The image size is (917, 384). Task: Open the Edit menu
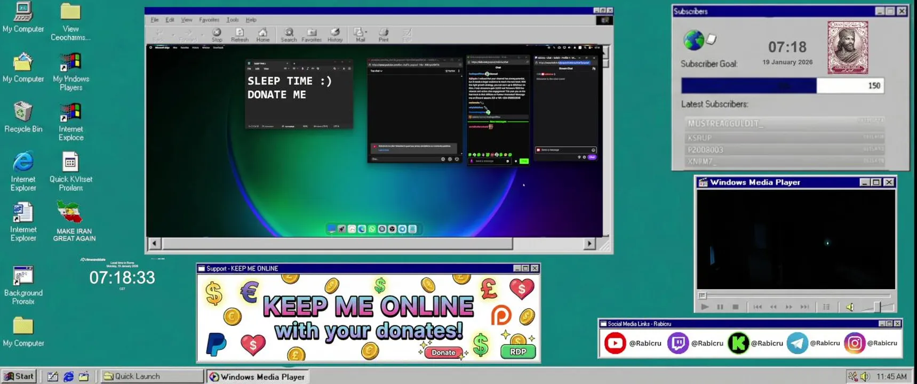170,20
